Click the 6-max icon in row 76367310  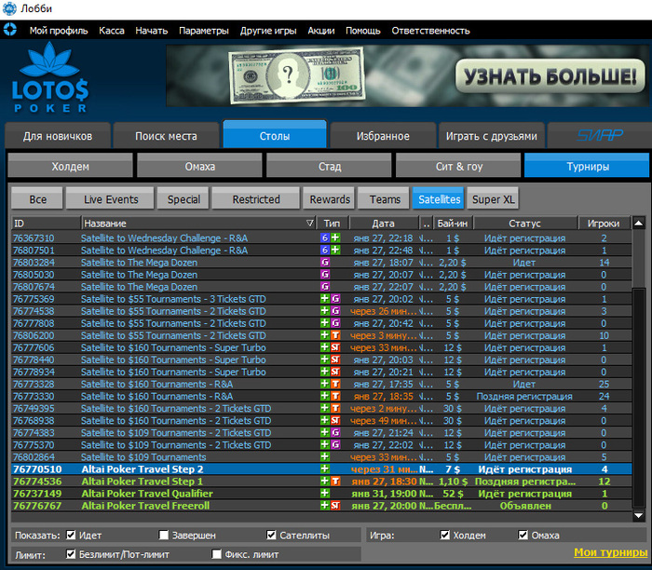coord(325,238)
